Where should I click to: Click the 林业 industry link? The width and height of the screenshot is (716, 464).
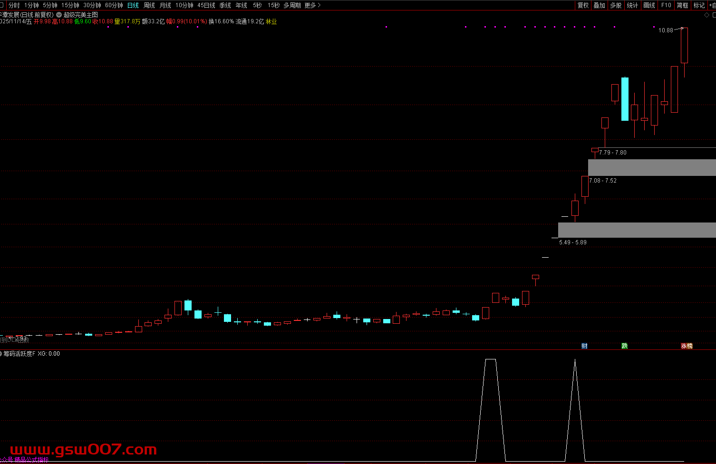[271, 21]
